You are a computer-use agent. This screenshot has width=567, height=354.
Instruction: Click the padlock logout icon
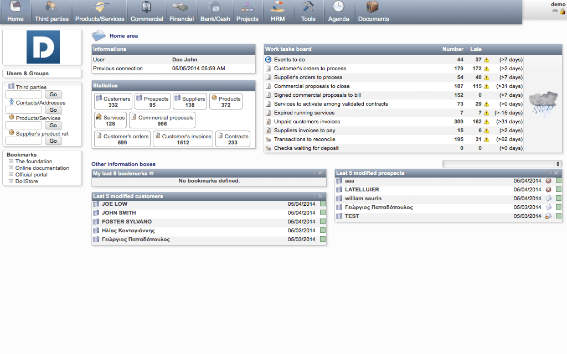[561, 11]
